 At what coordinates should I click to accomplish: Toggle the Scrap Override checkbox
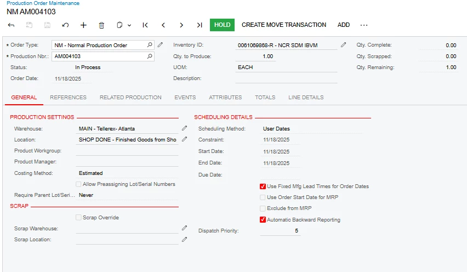click(x=79, y=218)
